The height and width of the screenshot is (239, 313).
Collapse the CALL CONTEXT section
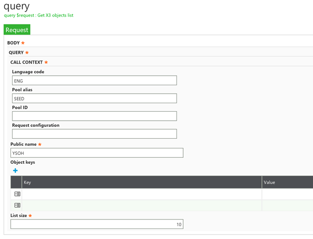pos(26,62)
